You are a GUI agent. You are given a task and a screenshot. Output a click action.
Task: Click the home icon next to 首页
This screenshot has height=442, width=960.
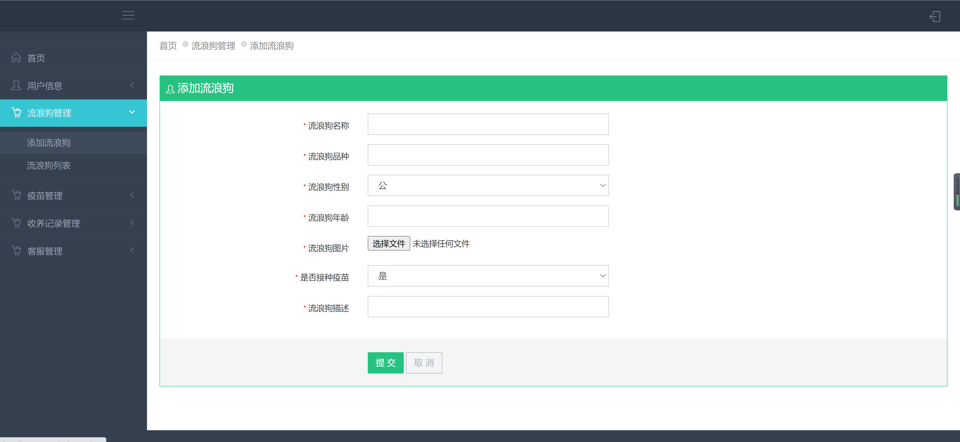(16, 57)
